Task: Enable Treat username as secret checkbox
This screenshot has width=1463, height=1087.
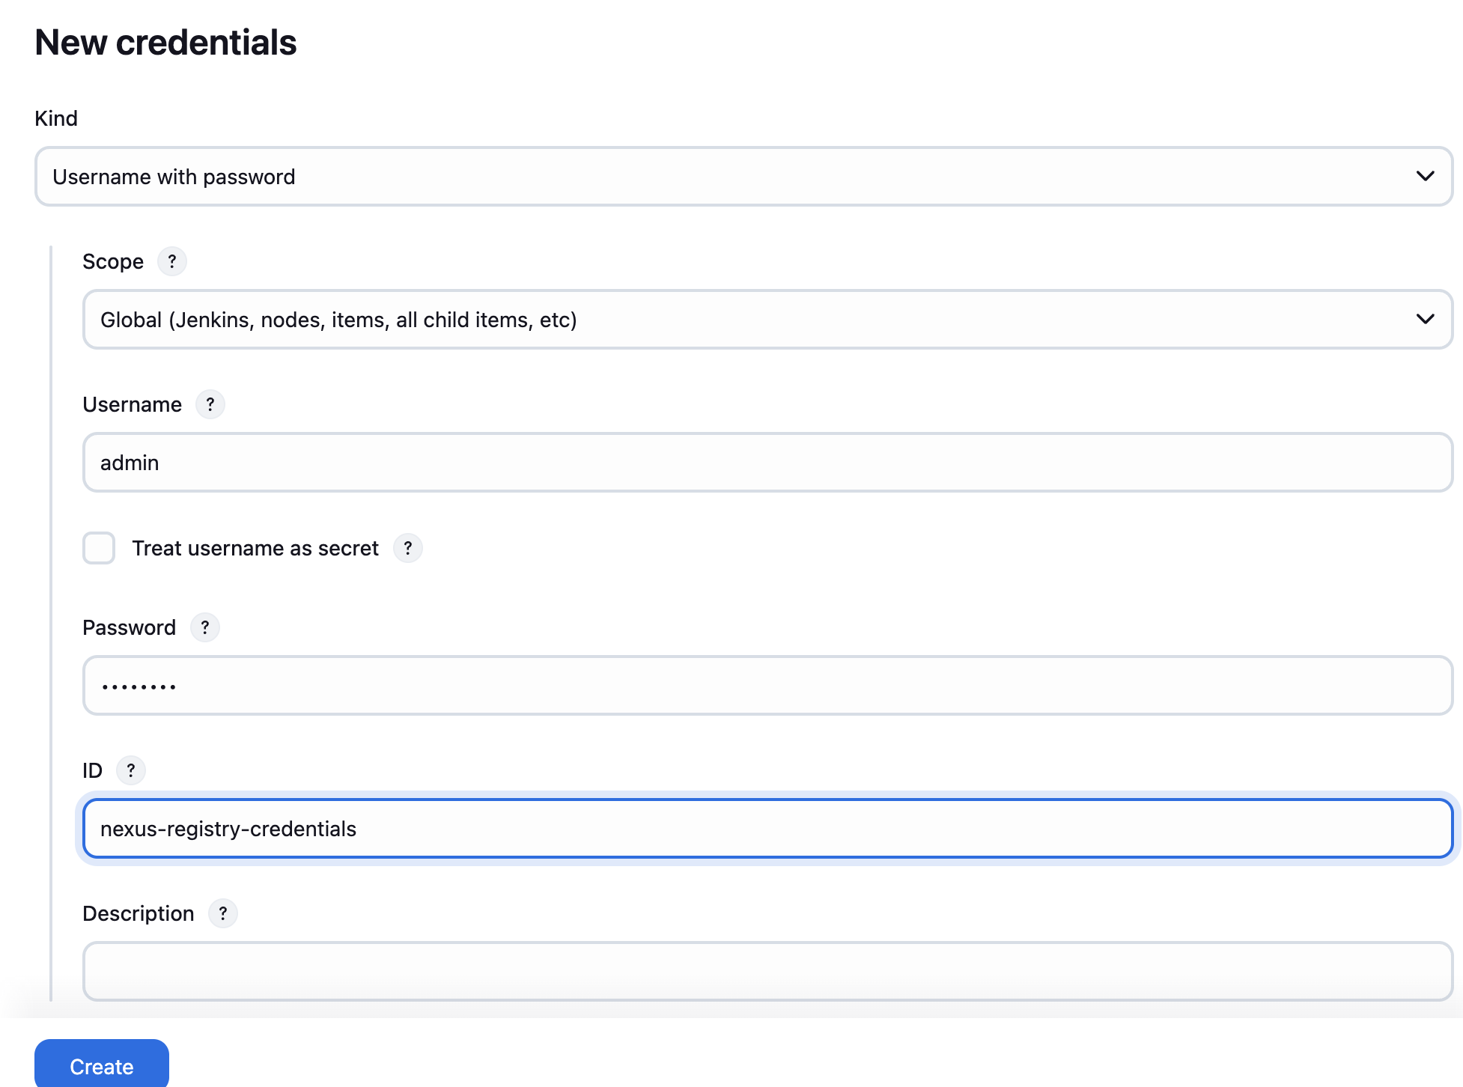Action: coord(99,548)
